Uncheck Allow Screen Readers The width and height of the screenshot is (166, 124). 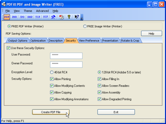click(x=99, y=86)
